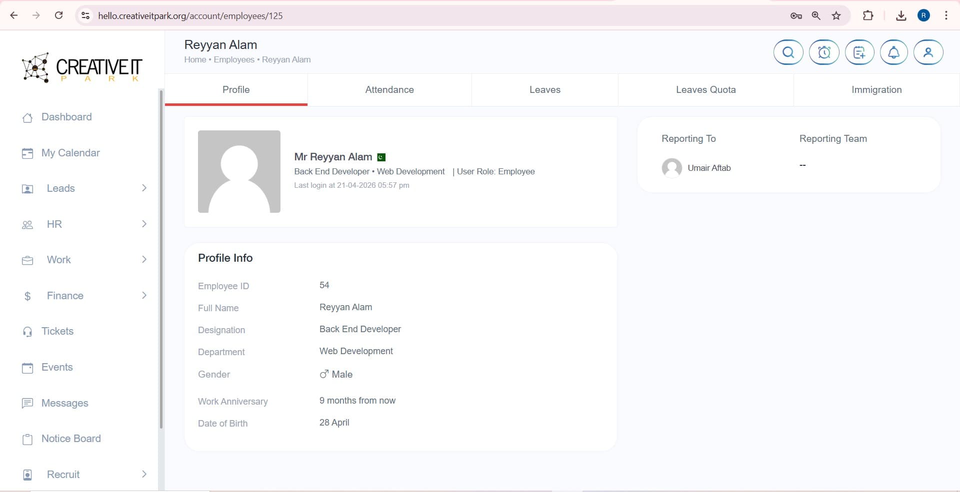Open the search icon in header
This screenshot has width=960, height=492.
[788, 52]
